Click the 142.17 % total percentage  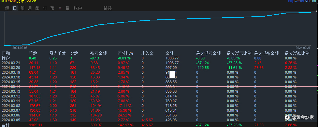(x=126, y=125)
